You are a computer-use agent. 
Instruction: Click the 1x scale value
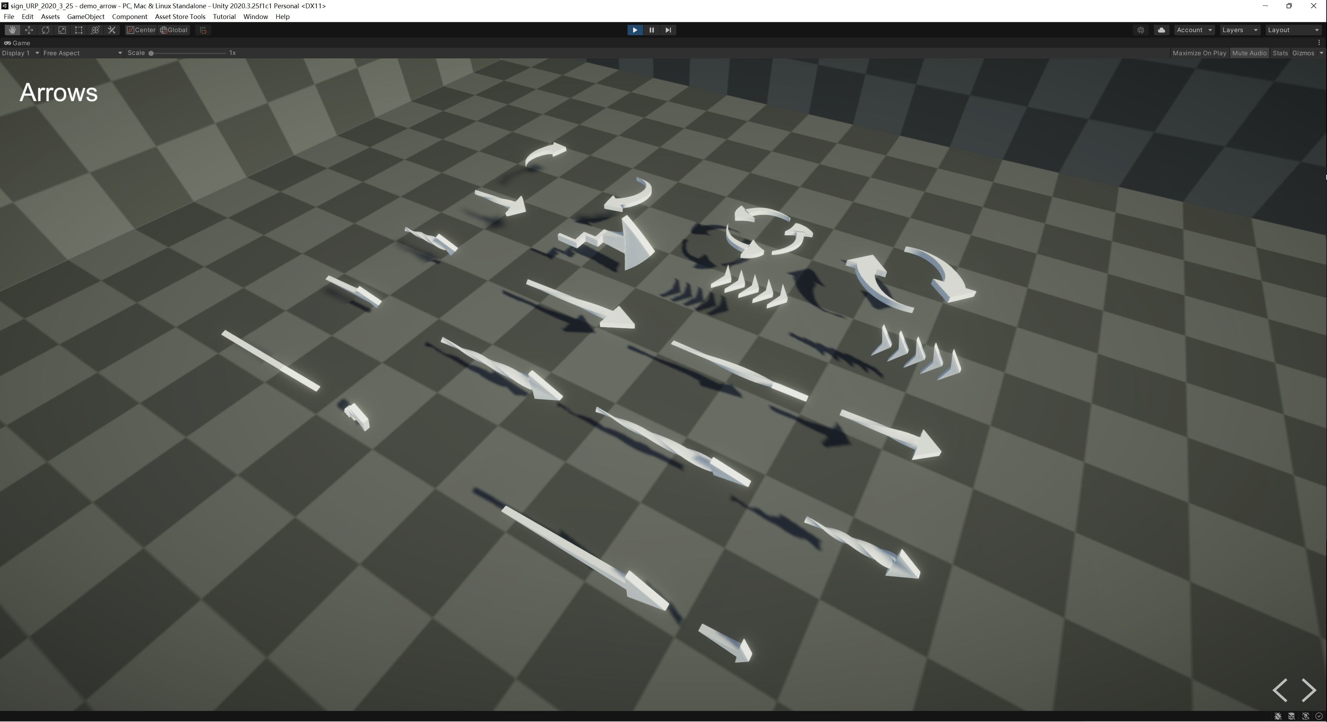click(232, 53)
